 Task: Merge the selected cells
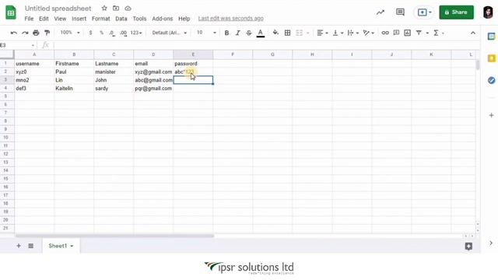pyautogui.click(x=299, y=33)
